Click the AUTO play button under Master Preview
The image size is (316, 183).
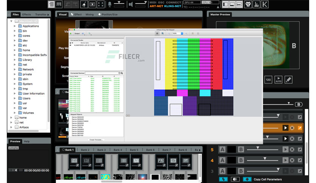pos(278,80)
